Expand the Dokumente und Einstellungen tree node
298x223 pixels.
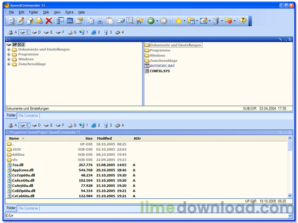tap(9, 50)
